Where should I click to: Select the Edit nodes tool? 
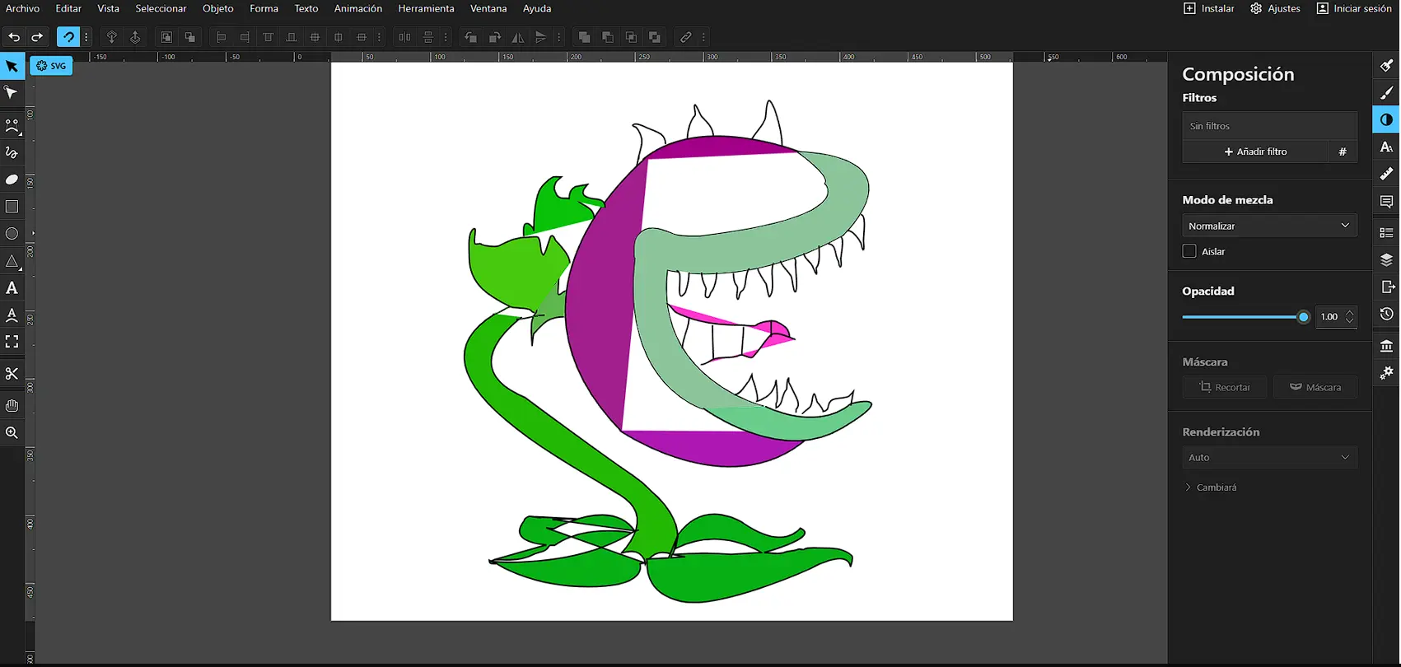coord(12,92)
